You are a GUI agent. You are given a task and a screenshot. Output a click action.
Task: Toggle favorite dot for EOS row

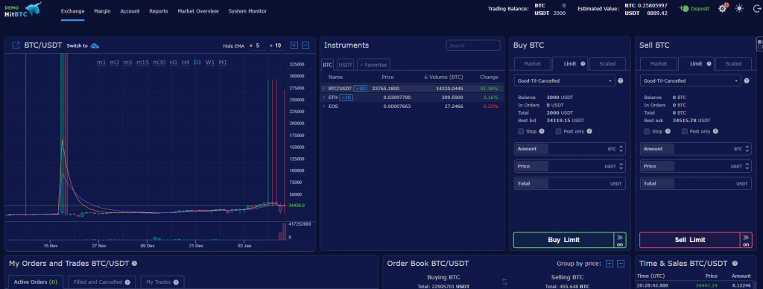coord(323,106)
